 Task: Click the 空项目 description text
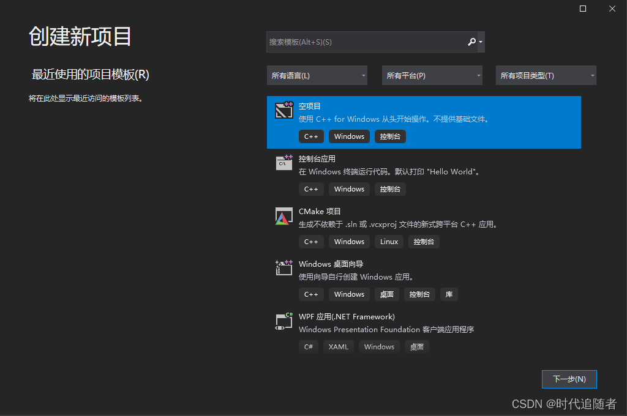(x=394, y=119)
